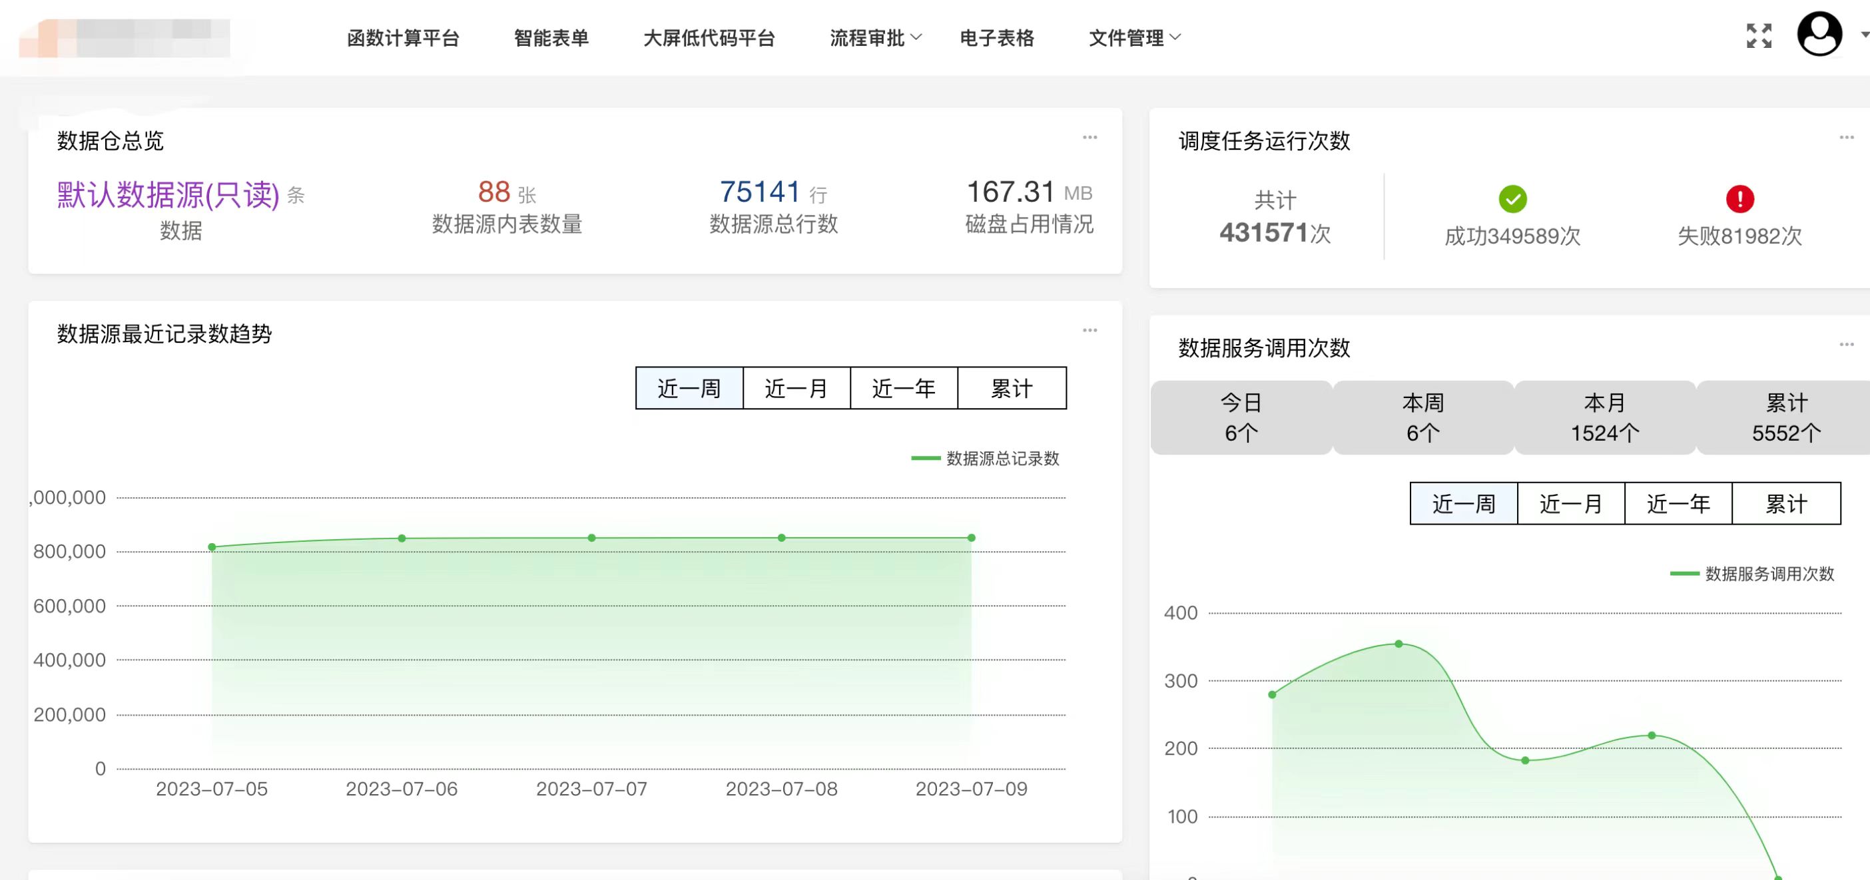Click the 2023-07-09 data point
1870x880 pixels.
[970, 537]
